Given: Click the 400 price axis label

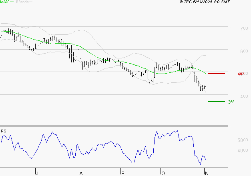Looking at the screenshot, I should [244, 96].
